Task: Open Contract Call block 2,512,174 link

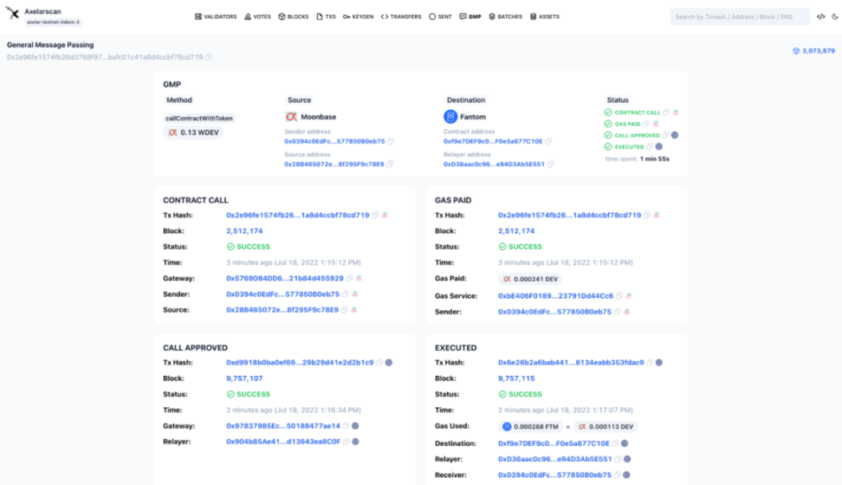Action: point(244,231)
